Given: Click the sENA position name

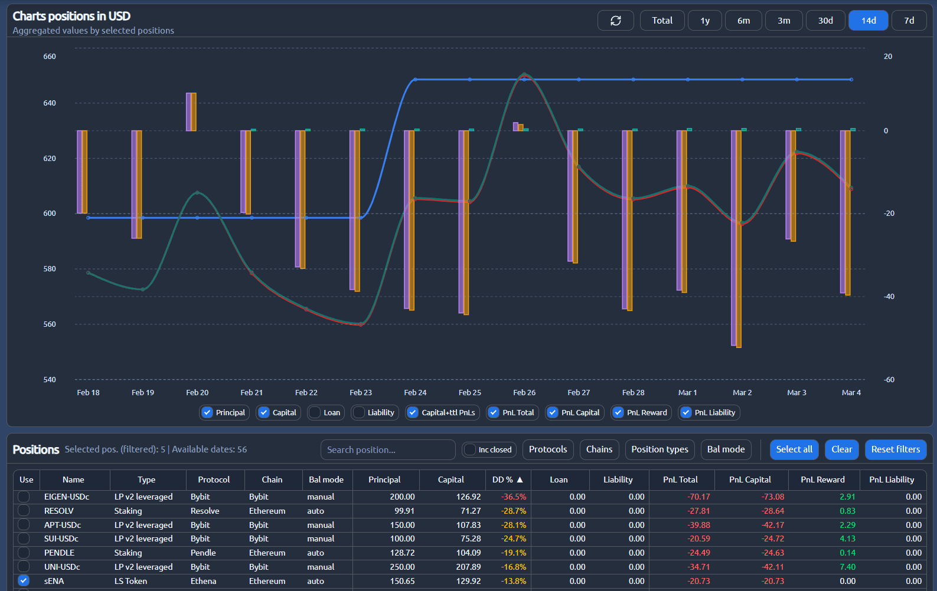Looking at the screenshot, I should [x=54, y=581].
